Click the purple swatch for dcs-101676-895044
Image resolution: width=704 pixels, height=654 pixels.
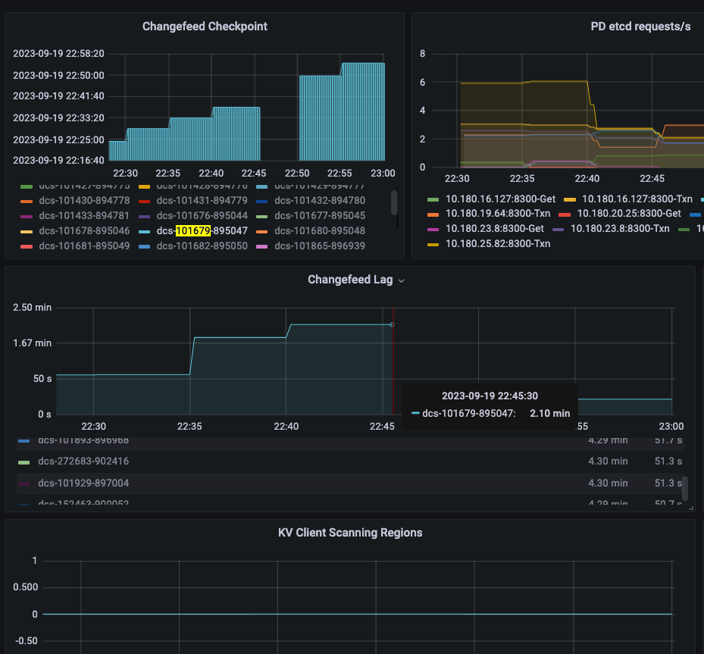pos(145,216)
